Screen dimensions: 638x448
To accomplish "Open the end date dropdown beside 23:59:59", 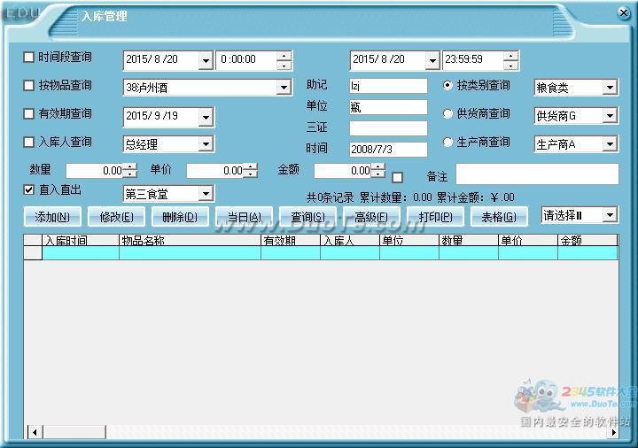I will coord(432,61).
